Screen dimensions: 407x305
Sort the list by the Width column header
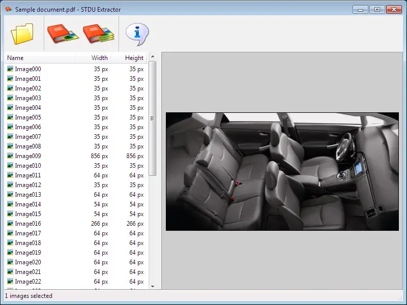(x=93, y=58)
